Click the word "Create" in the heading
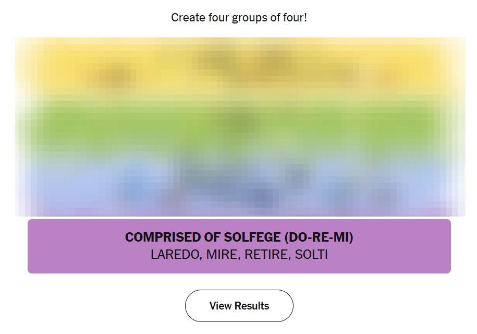Image resolution: width=477 pixels, height=334 pixels. pos(186,18)
